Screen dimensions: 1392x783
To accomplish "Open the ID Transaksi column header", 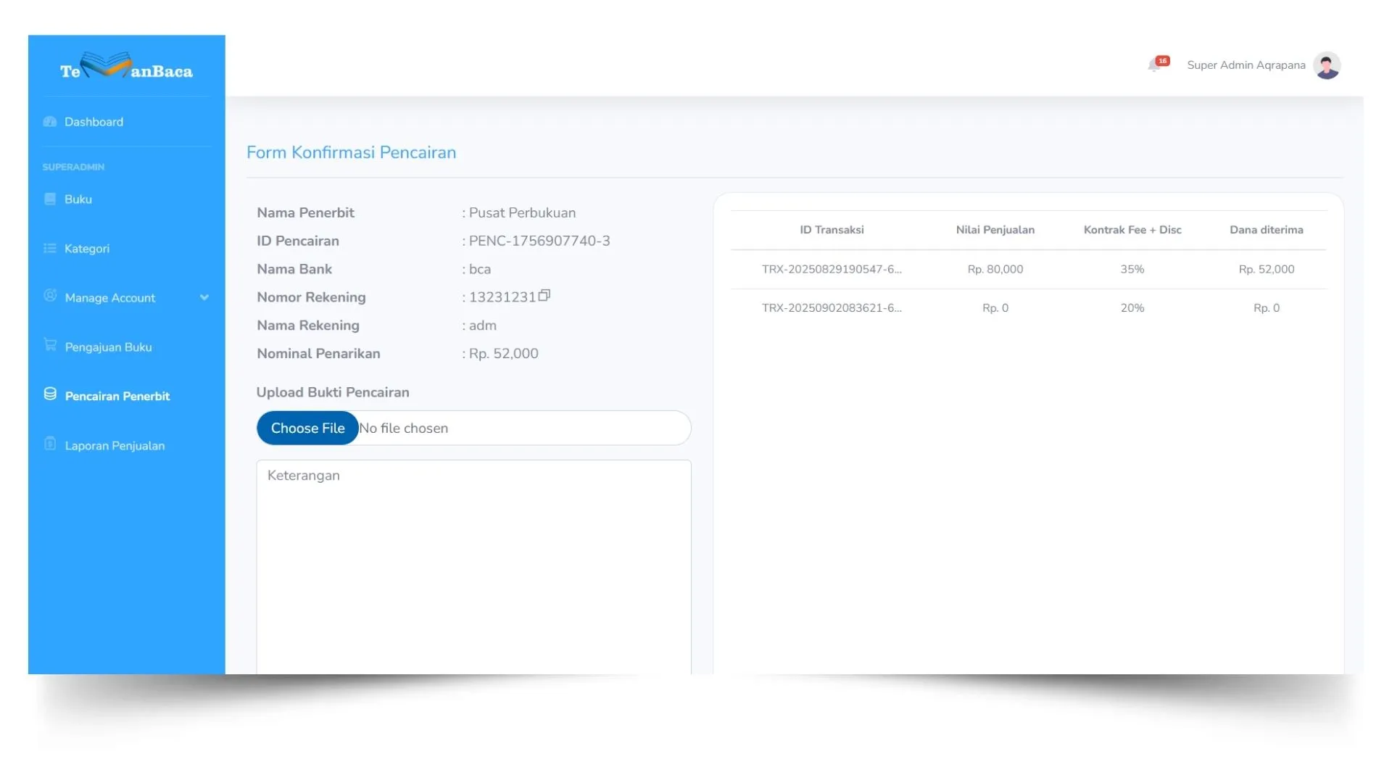I will point(831,230).
